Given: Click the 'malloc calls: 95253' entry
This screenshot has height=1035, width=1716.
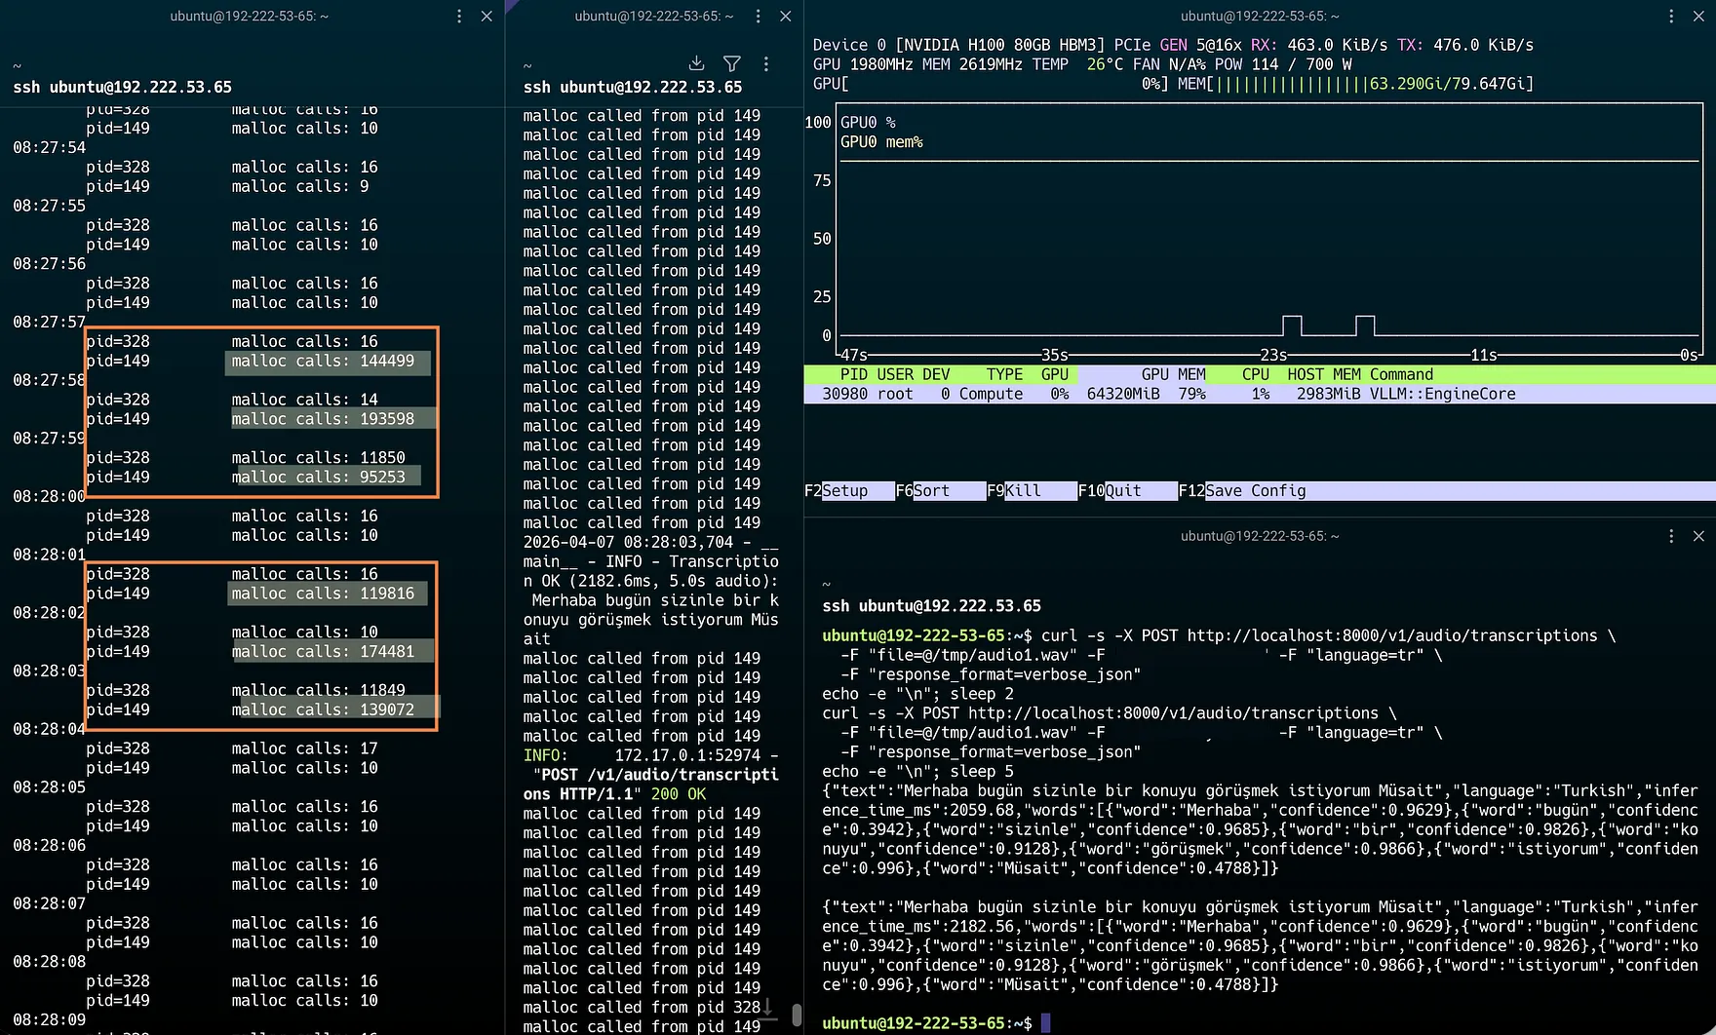Looking at the screenshot, I should point(318,478).
